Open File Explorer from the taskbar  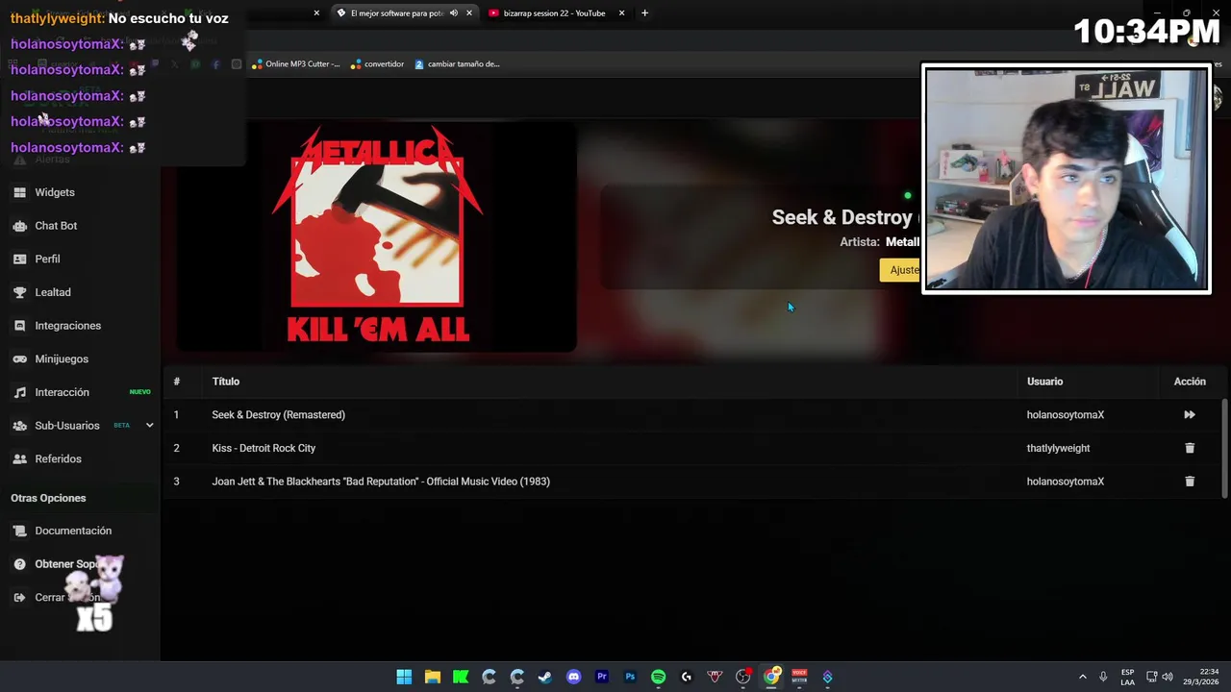(433, 677)
